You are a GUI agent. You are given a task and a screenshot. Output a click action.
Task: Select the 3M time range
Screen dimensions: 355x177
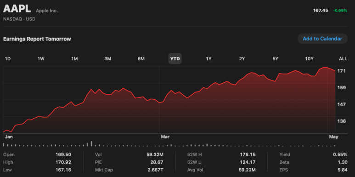[108, 59]
